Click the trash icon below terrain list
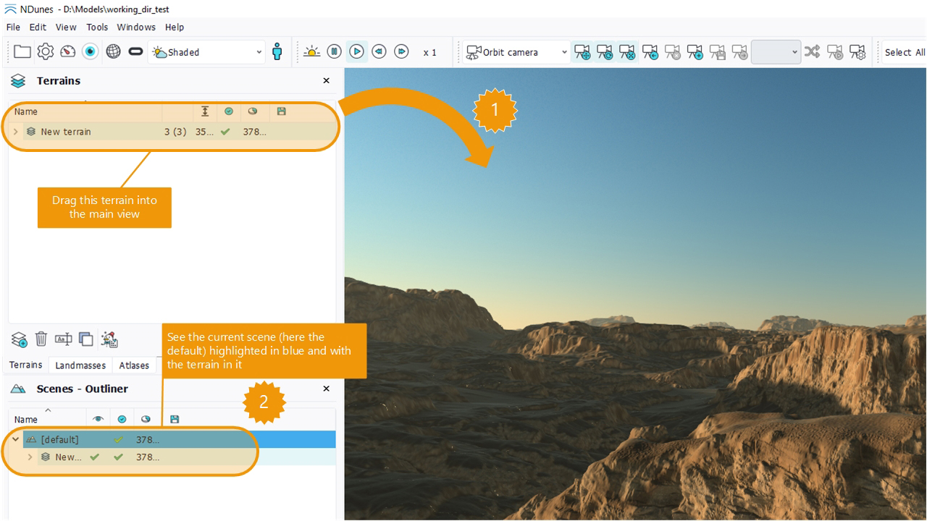The height and width of the screenshot is (521, 927). [41, 339]
